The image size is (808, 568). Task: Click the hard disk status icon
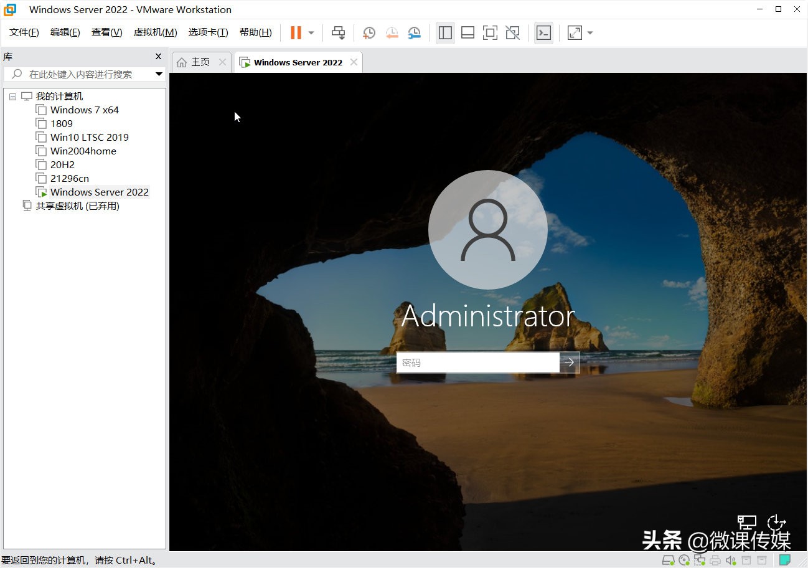(x=668, y=560)
